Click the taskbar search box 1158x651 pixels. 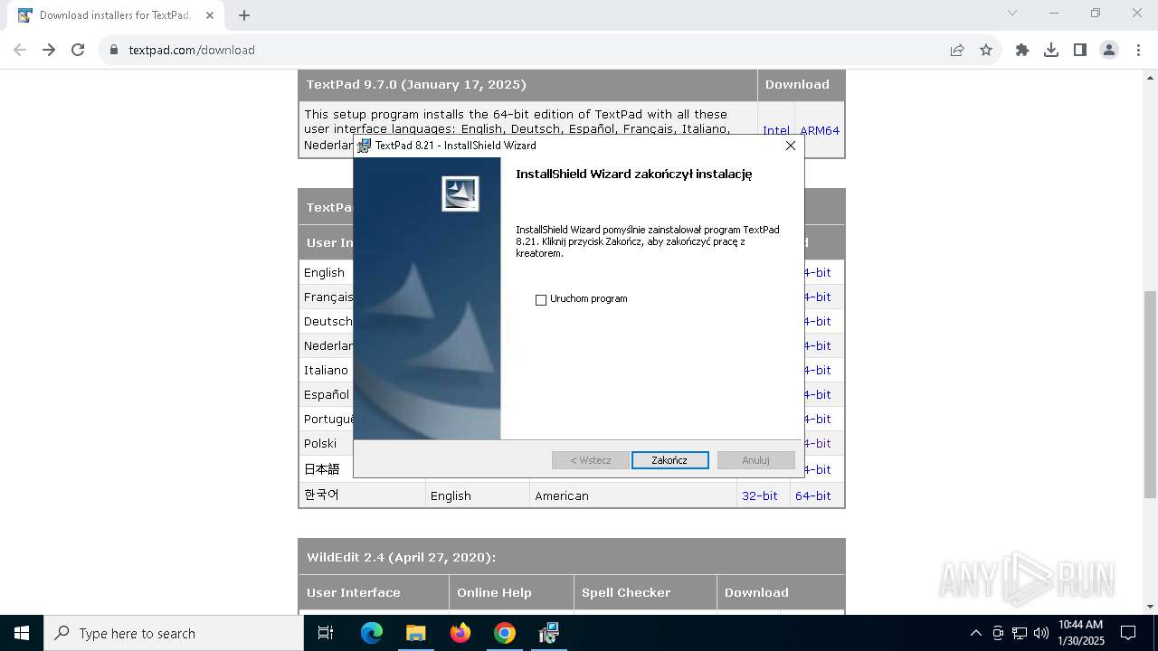click(174, 633)
